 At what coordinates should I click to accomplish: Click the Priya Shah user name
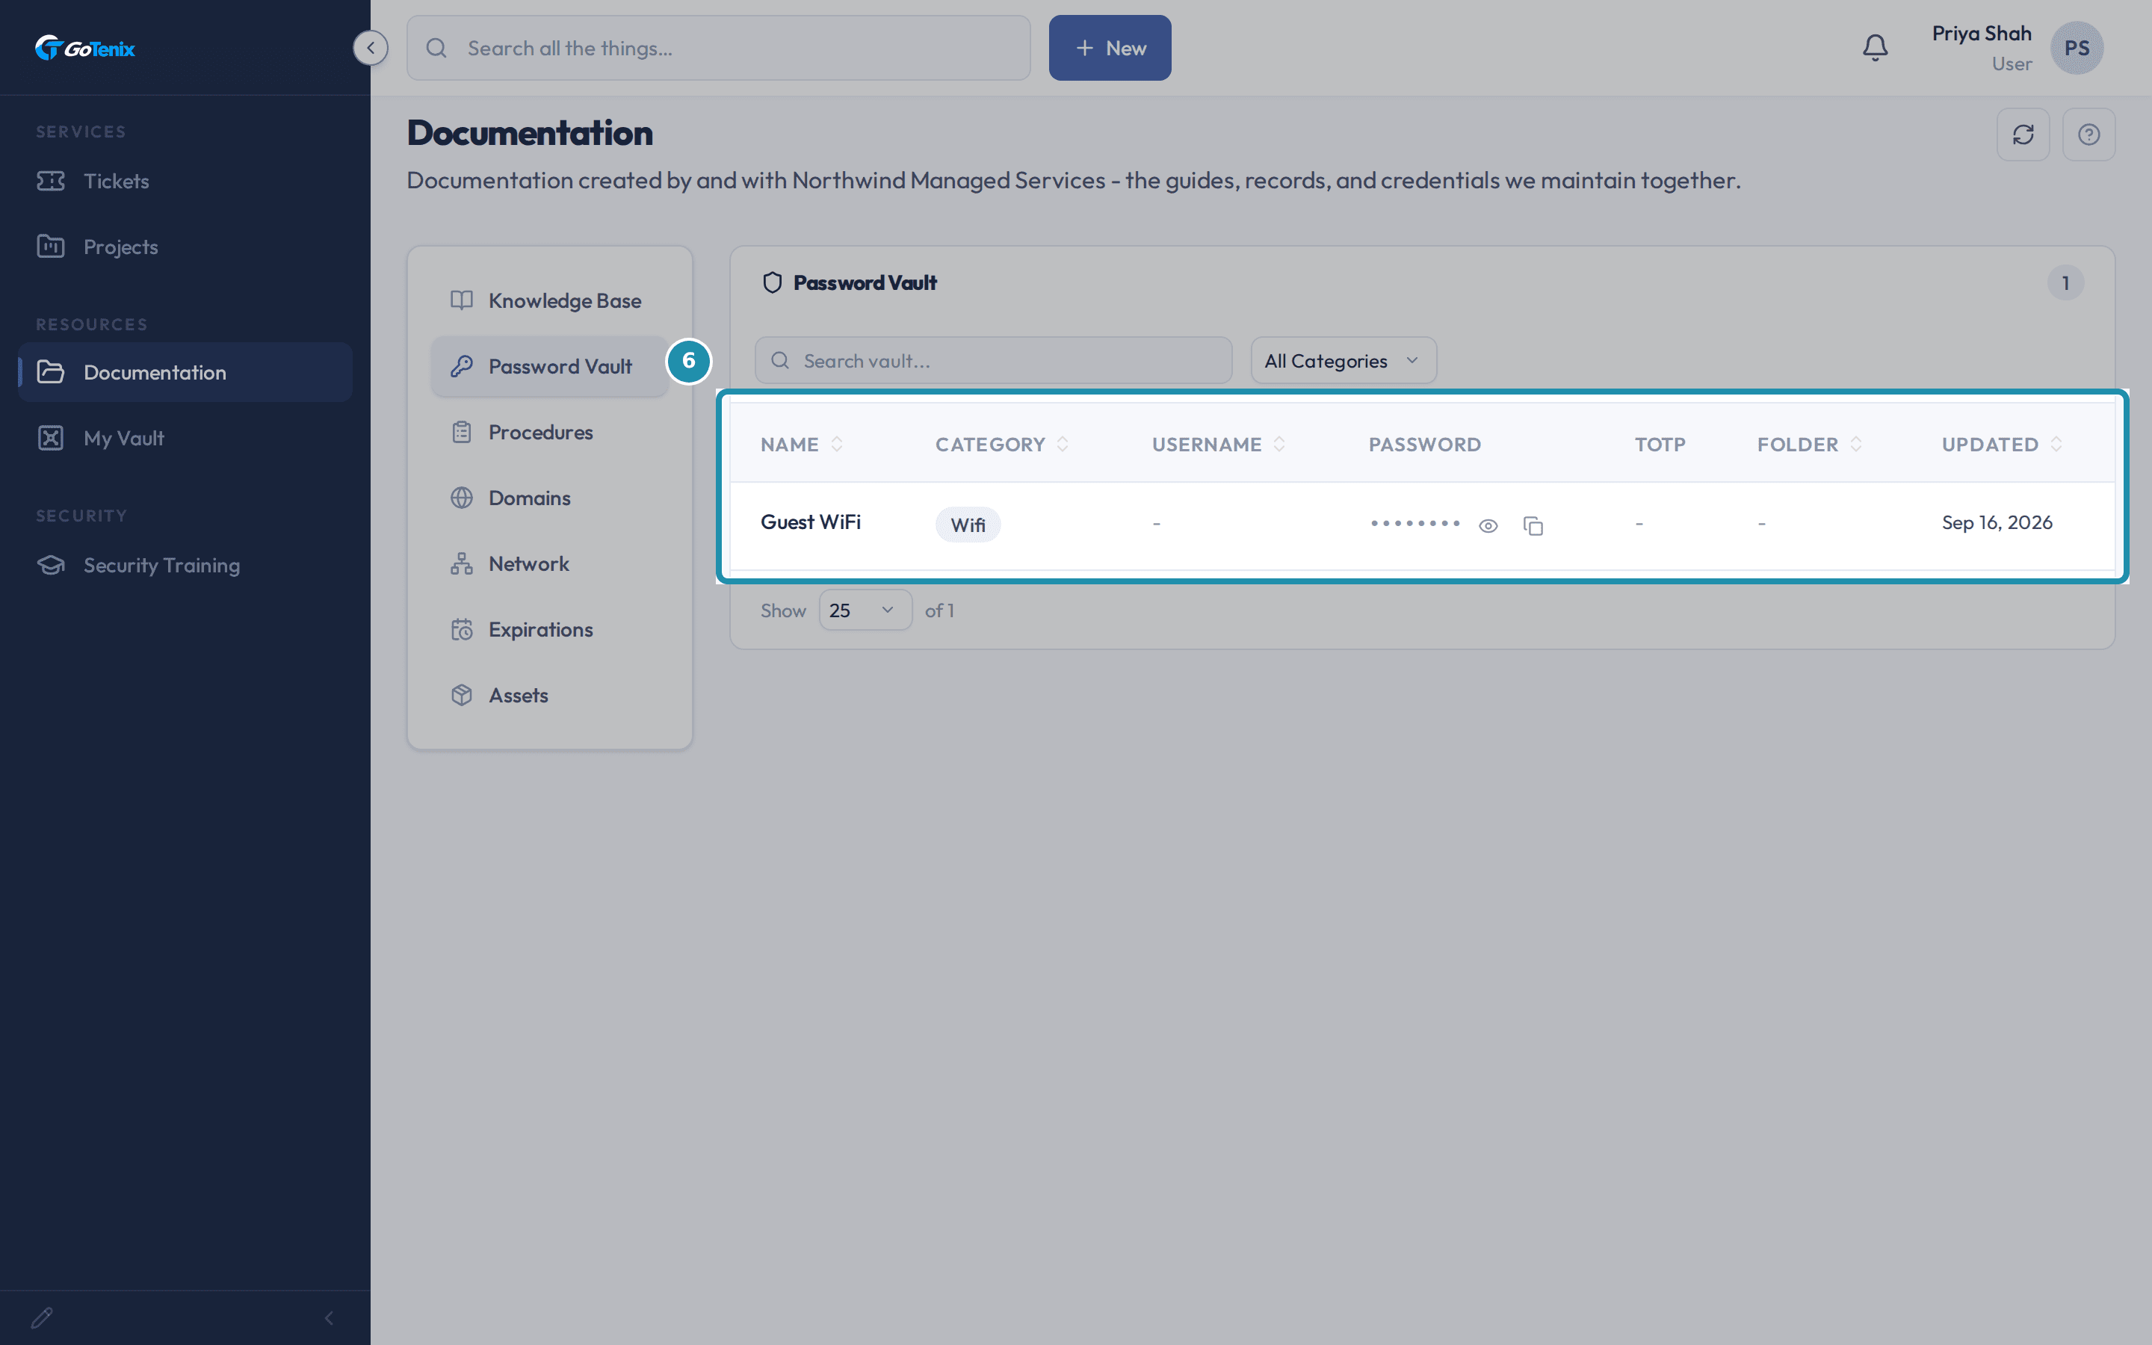click(x=1982, y=34)
